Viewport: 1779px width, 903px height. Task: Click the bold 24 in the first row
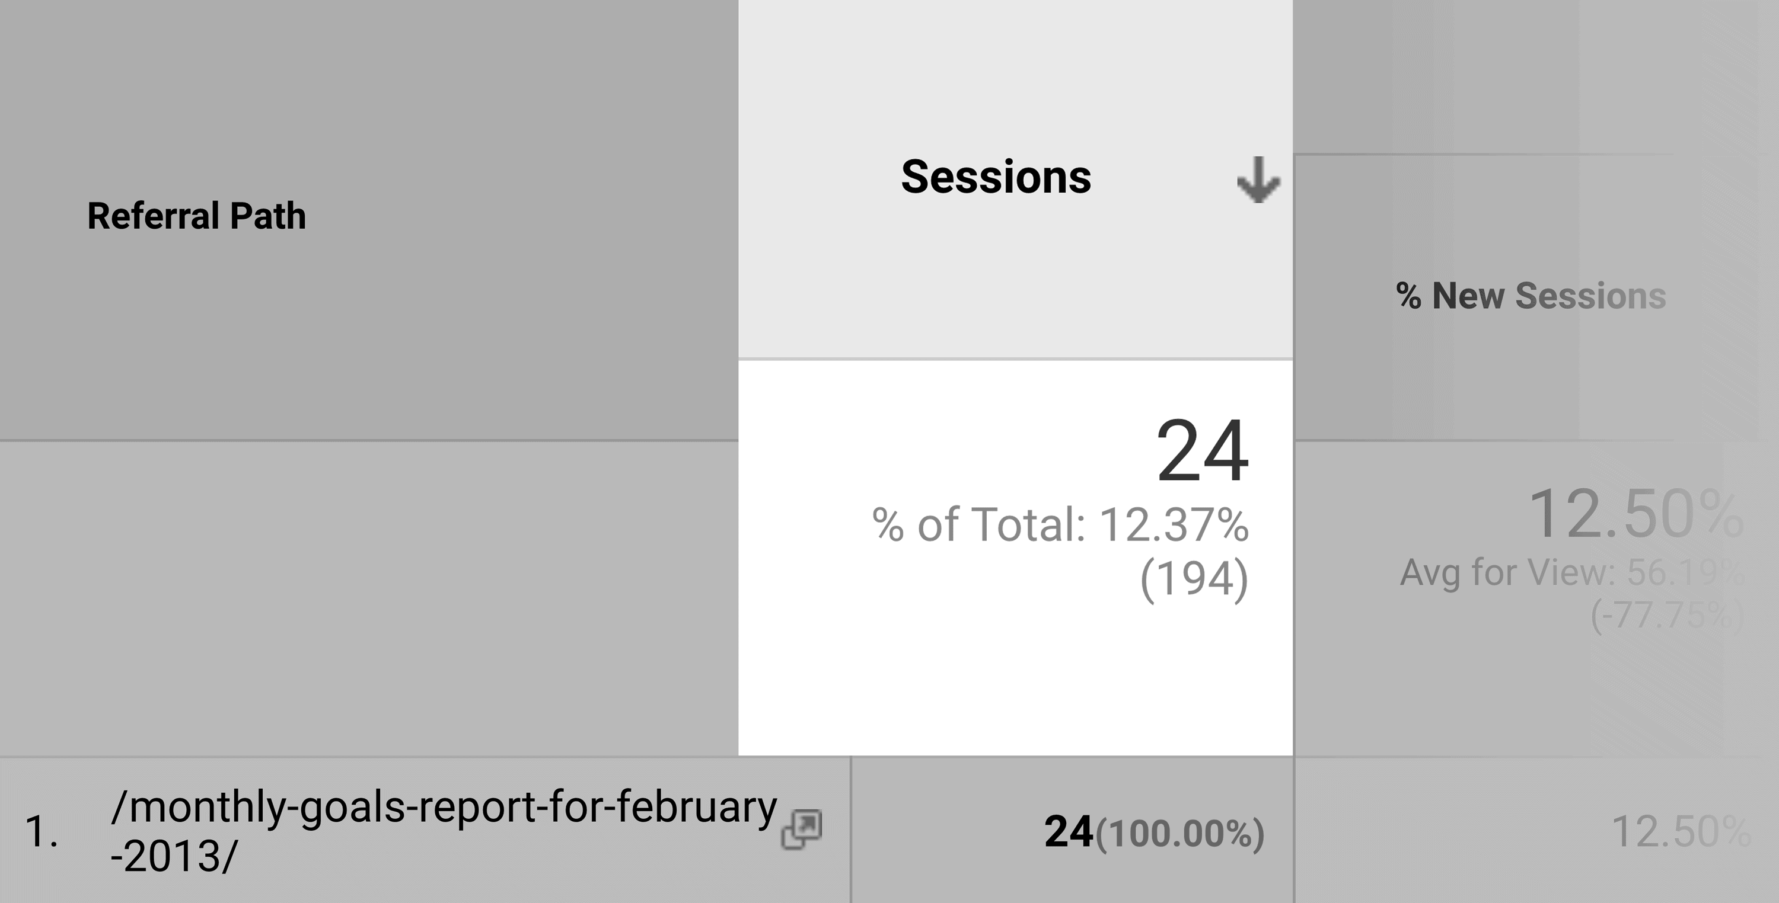pos(1069,832)
